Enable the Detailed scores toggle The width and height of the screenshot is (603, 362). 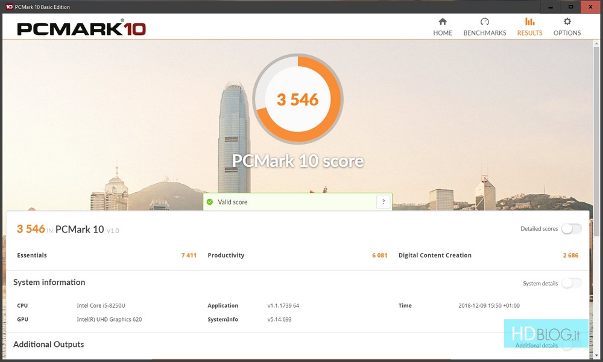click(572, 229)
